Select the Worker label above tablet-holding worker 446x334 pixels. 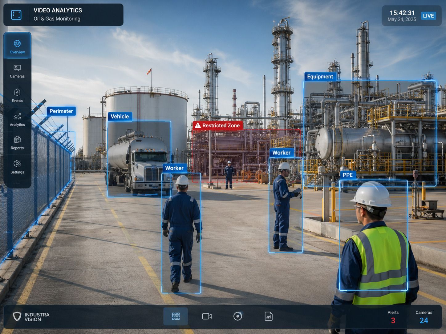point(281,153)
